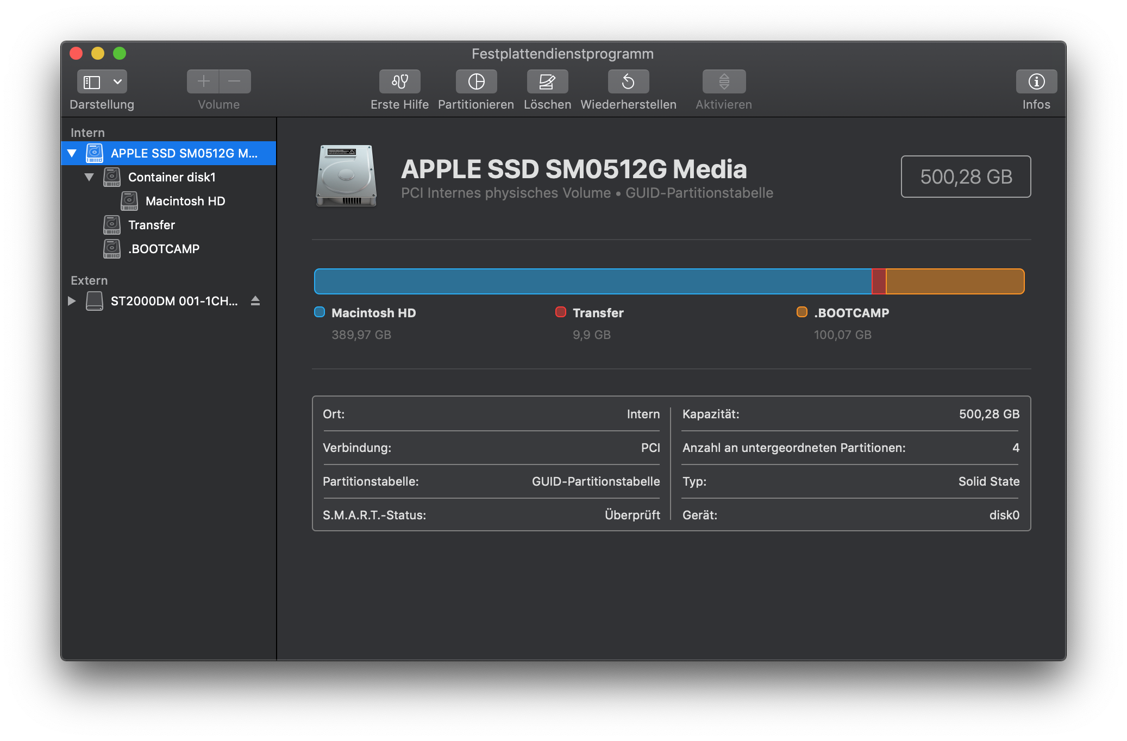This screenshot has height=741, width=1127.
Task: Click the Aktivieren mount icon
Action: point(724,81)
